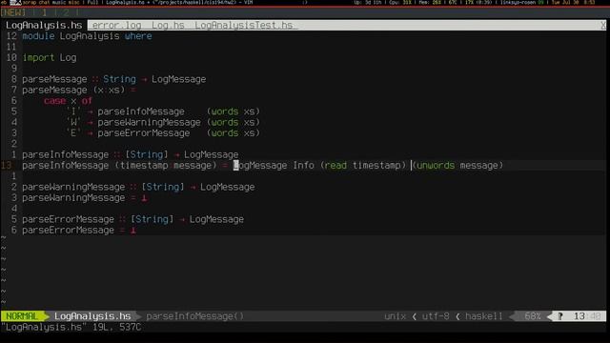
Task: Click 'parseErrorMessage = ⊥' line
Action: (79, 231)
